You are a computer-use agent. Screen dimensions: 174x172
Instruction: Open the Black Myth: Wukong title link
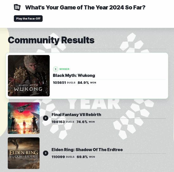[74, 76]
